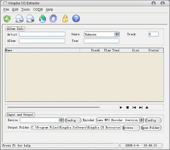Open the Edit menu
This screenshot has width=170, height=150.
tap(15, 10)
